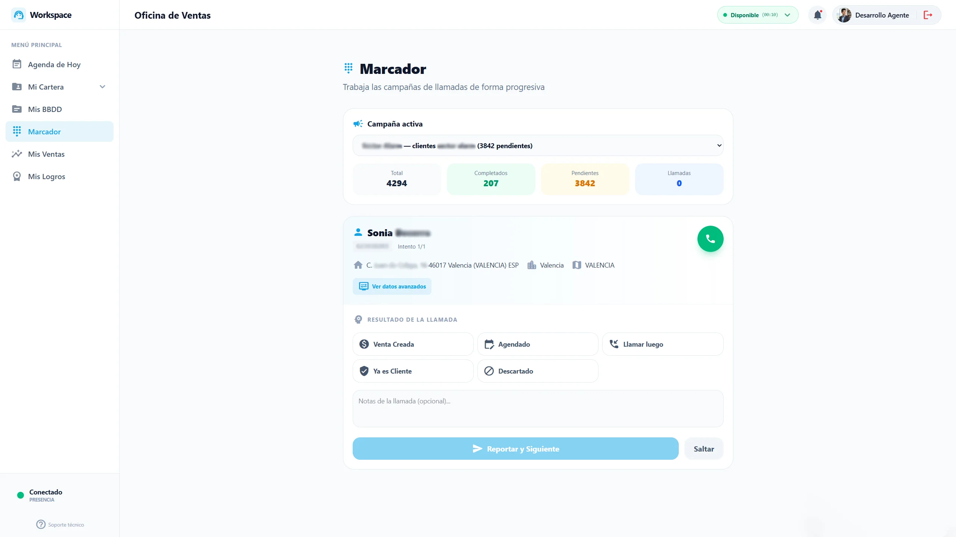Image resolution: width=956 pixels, height=537 pixels.
Task: Mark the call as Ya es Cliente
Action: (x=413, y=371)
